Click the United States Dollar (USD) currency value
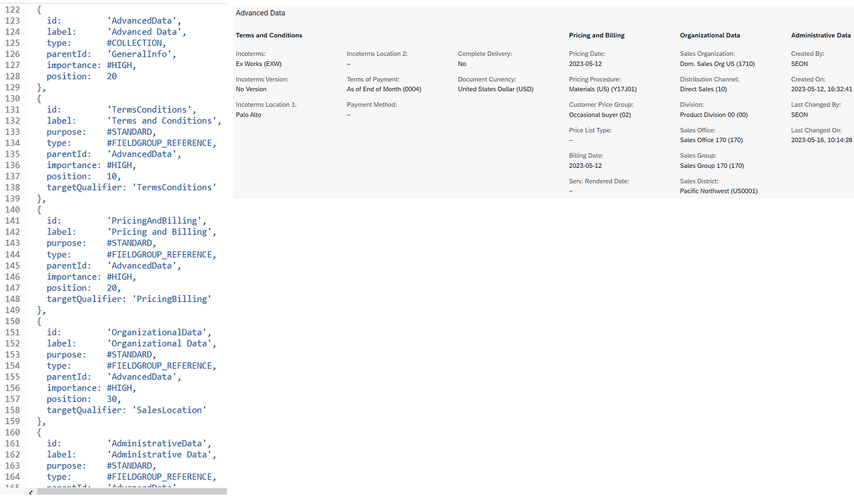The image size is (854, 496). (495, 89)
